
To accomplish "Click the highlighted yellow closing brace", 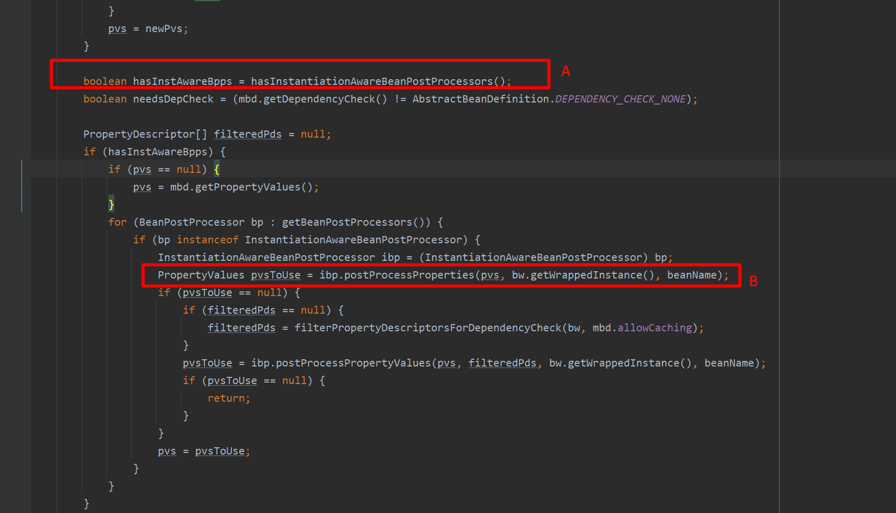I will click(x=111, y=204).
